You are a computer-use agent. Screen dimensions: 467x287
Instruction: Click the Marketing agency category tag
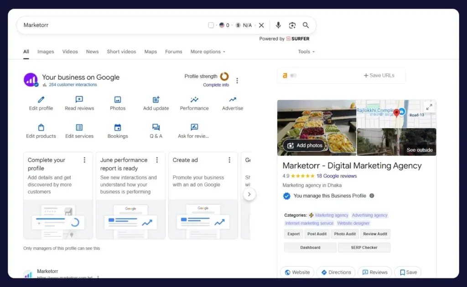click(332, 215)
